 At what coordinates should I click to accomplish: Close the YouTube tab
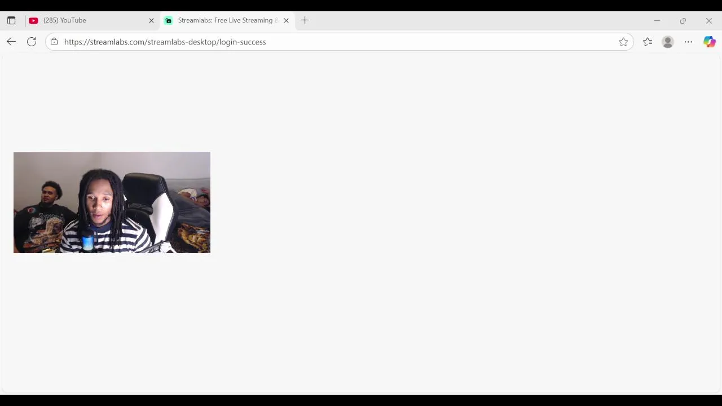[151, 20]
